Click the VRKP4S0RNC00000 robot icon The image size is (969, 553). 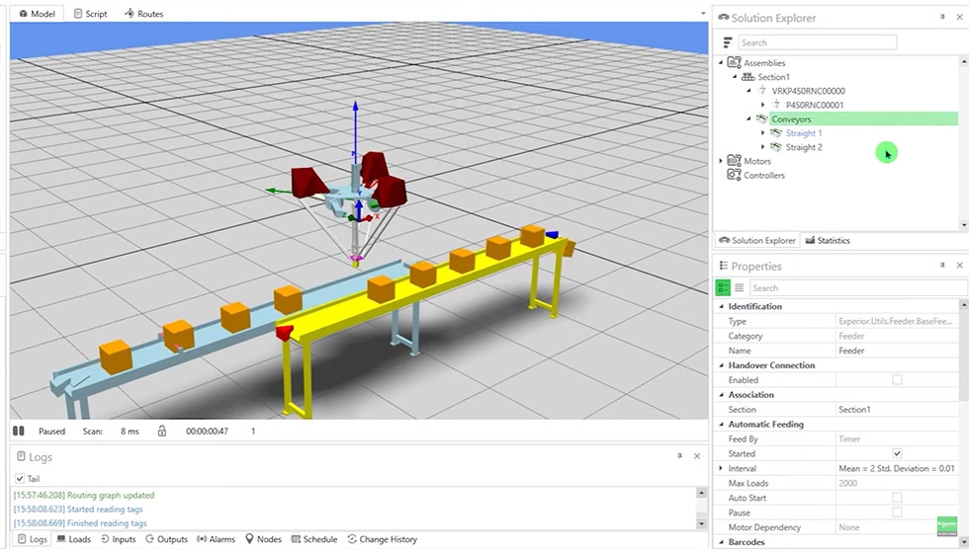tap(762, 91)
